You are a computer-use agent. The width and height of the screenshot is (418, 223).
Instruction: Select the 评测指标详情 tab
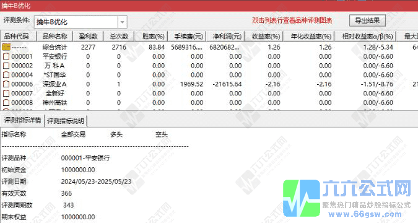(23, 121)
